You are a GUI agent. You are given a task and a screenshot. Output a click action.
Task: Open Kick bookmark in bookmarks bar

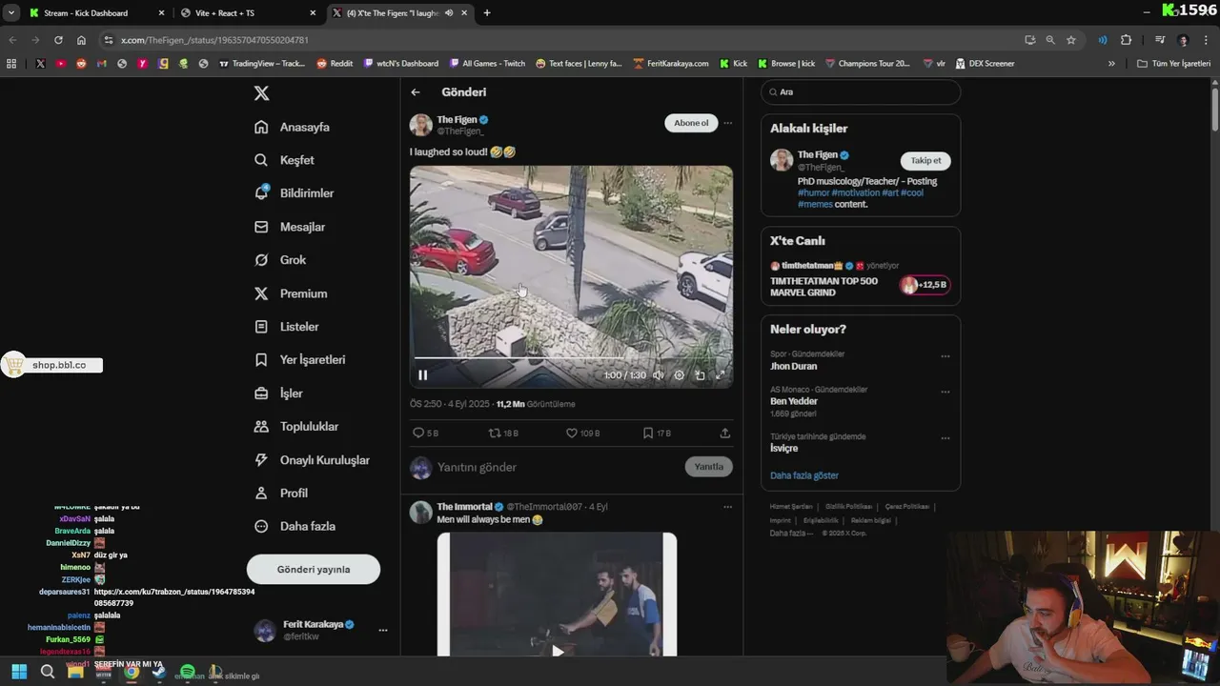734,64
